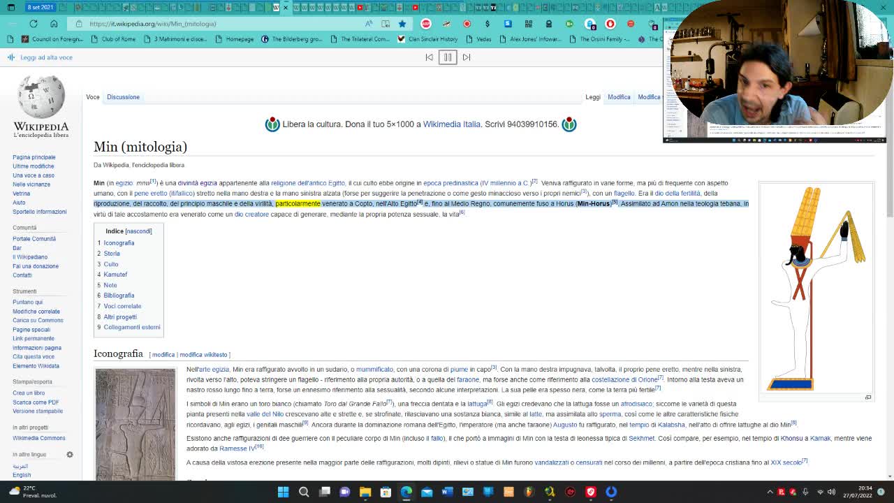Viewport: 894px width, 503px height.
Task: Open Microsoft Edge from taskbar
Action: [x=406, y=492]
